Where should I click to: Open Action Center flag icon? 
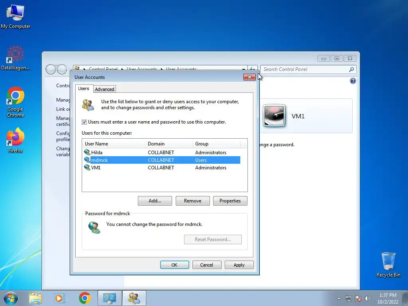[358, 298]
